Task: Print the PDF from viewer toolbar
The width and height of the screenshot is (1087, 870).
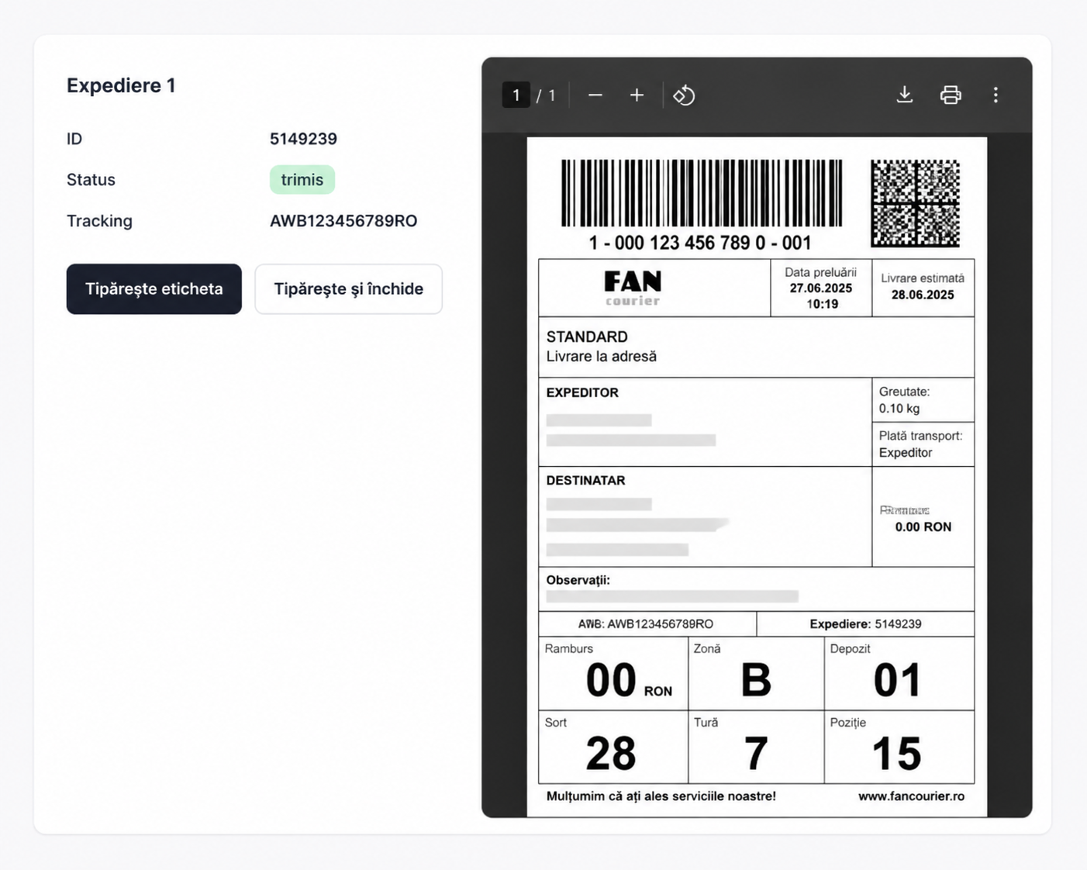Action: (951, 95)
